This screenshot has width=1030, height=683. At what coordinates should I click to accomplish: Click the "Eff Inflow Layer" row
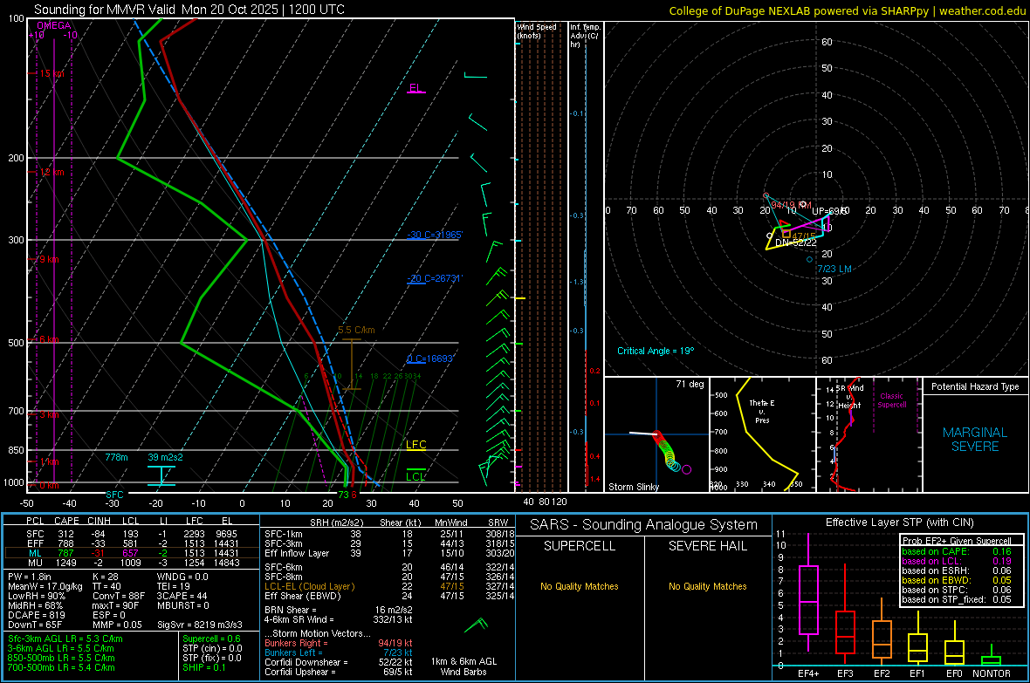point(389,553)
